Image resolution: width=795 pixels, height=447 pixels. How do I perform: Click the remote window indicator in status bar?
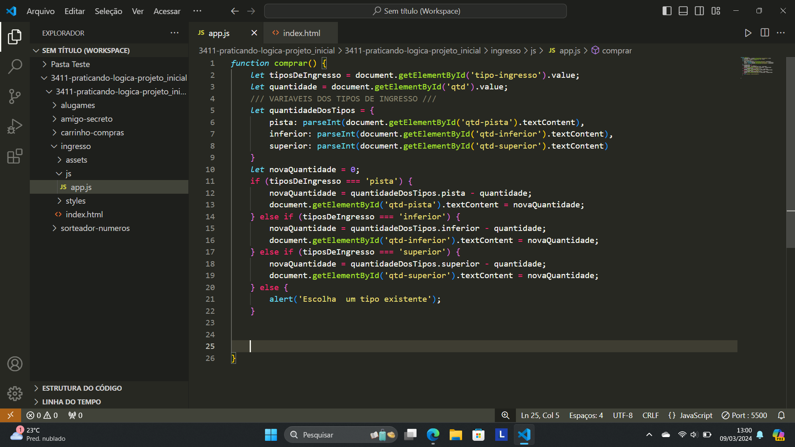[10, 415]
